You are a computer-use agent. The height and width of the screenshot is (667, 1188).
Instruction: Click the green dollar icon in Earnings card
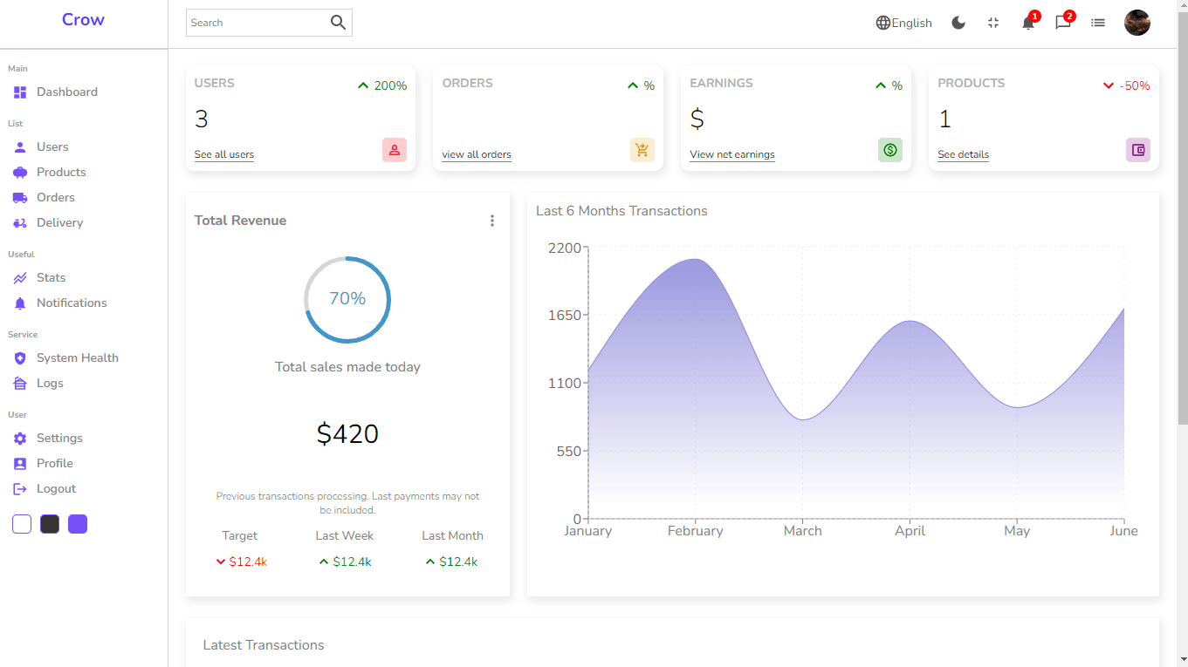pos(889,150)
